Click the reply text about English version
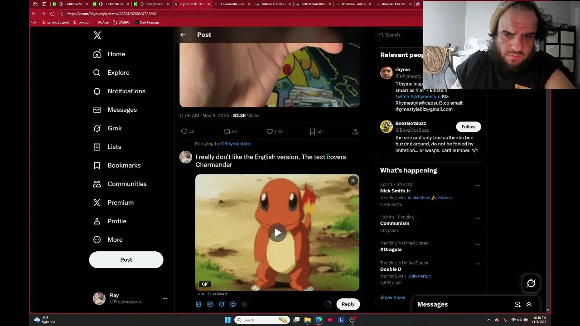Viewport: 580px width, 326px height. click(271, 161)
